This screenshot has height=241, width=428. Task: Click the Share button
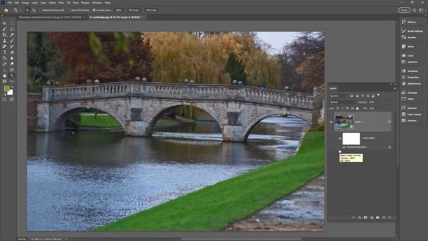point(404,10)
